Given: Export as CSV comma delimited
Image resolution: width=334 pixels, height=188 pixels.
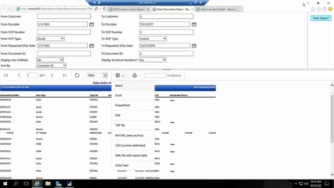Looking at the screenshot, I should tap(133, 145).
